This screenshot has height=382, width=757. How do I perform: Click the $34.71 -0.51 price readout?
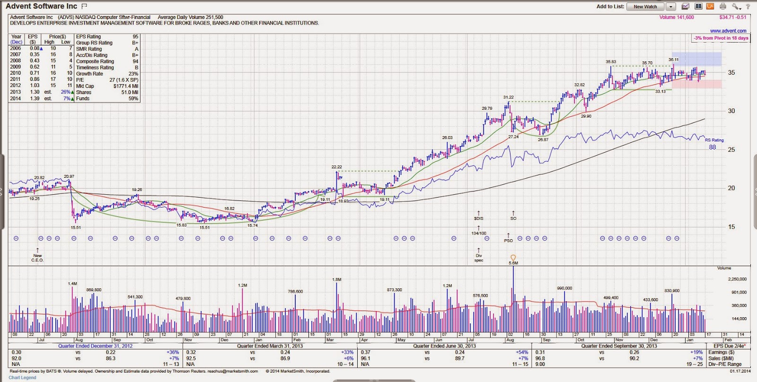tap(733, 17)
